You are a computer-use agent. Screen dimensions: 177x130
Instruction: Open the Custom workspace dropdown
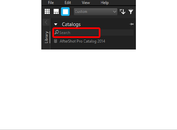(95, 12)
